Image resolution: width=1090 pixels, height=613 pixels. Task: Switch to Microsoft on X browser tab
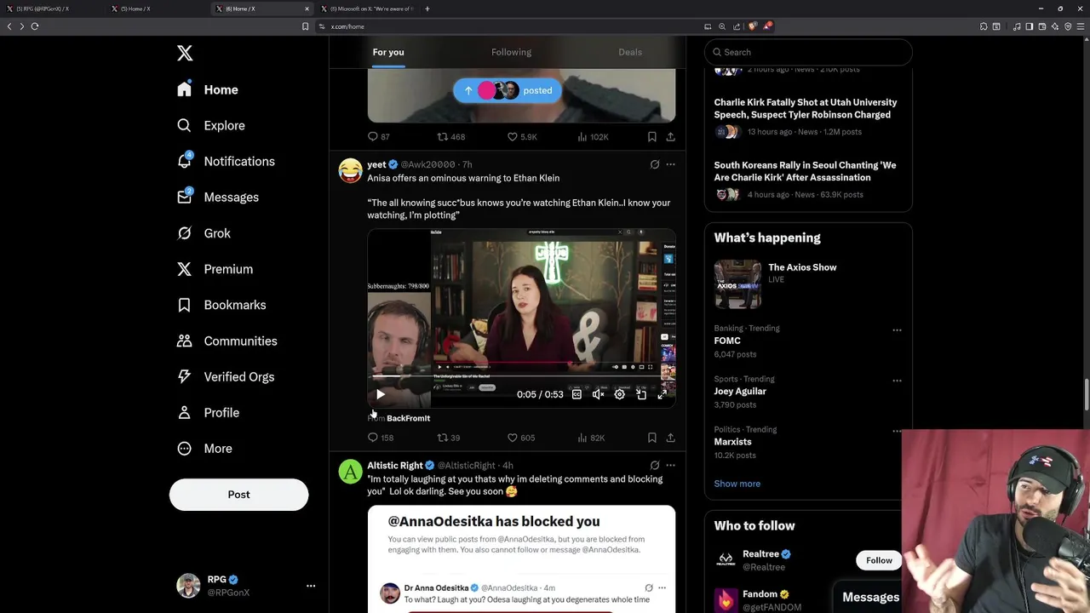click(x=368, y=9)
